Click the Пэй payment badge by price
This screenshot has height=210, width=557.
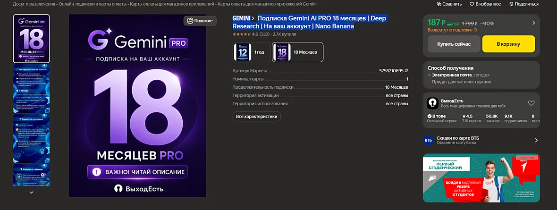click(452, 24)
